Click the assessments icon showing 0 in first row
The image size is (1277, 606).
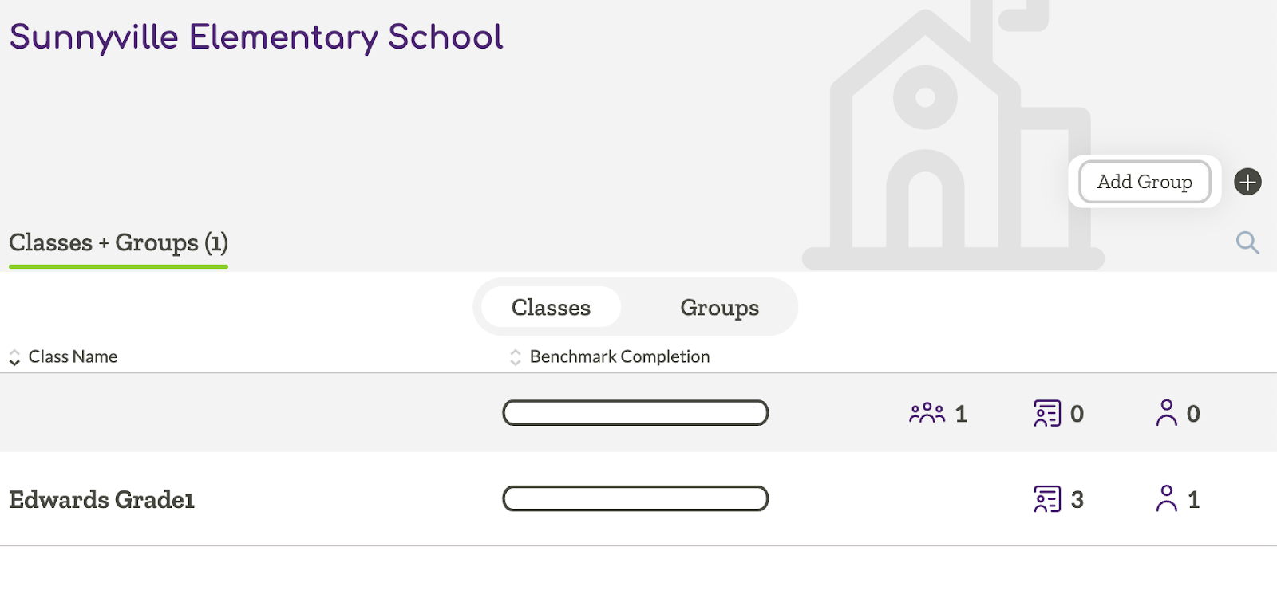click(x=1058, y=413)
